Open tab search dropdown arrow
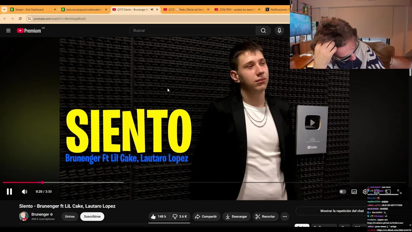Viewport: 412px width, 232px height. tap(4, 10)
